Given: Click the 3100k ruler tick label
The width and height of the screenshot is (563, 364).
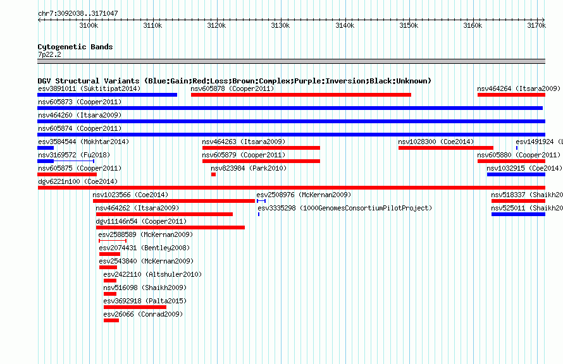Looking at the screenshot, I should pyautogui.click(x=89, y=25).
